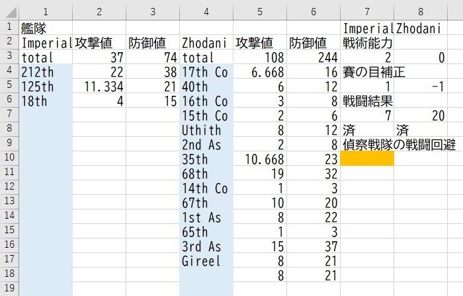Click the '40th' fleet cell
463x296 pixels.
tap(206, 86)
